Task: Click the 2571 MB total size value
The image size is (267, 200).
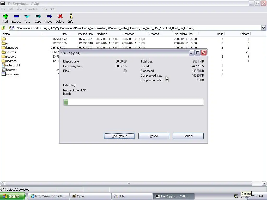Action: 198,61
